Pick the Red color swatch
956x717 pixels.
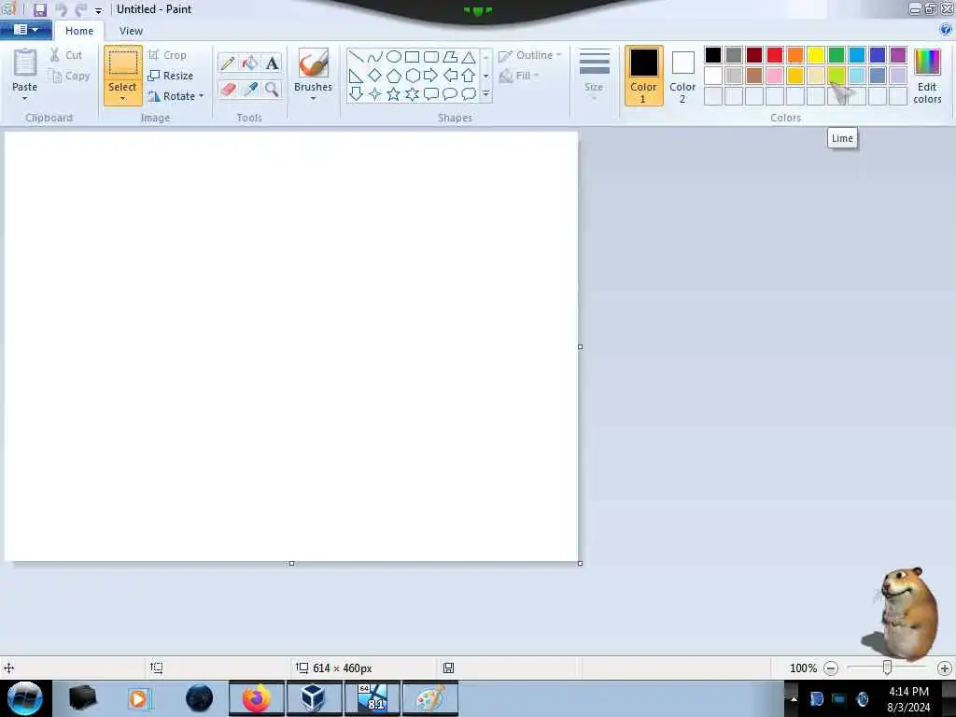point(775,55)
